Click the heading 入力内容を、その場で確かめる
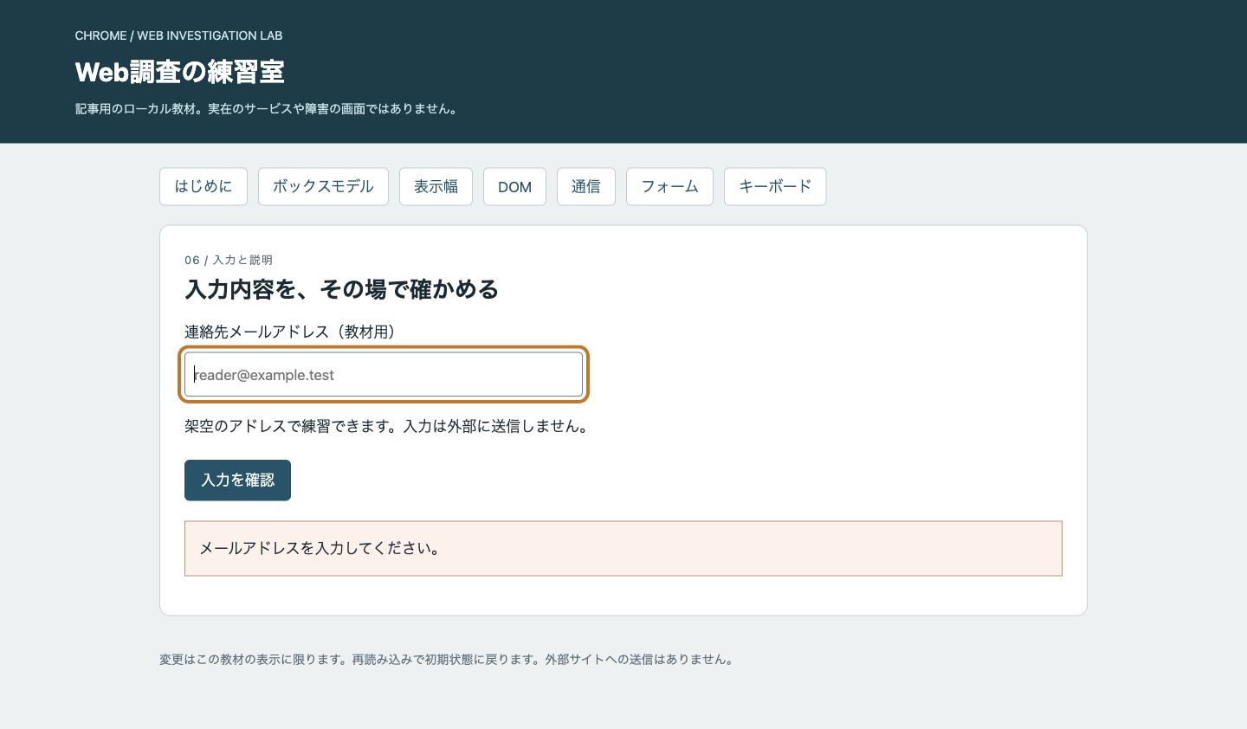This screenshot has width=1247, height=729. [x=341, y=289]
